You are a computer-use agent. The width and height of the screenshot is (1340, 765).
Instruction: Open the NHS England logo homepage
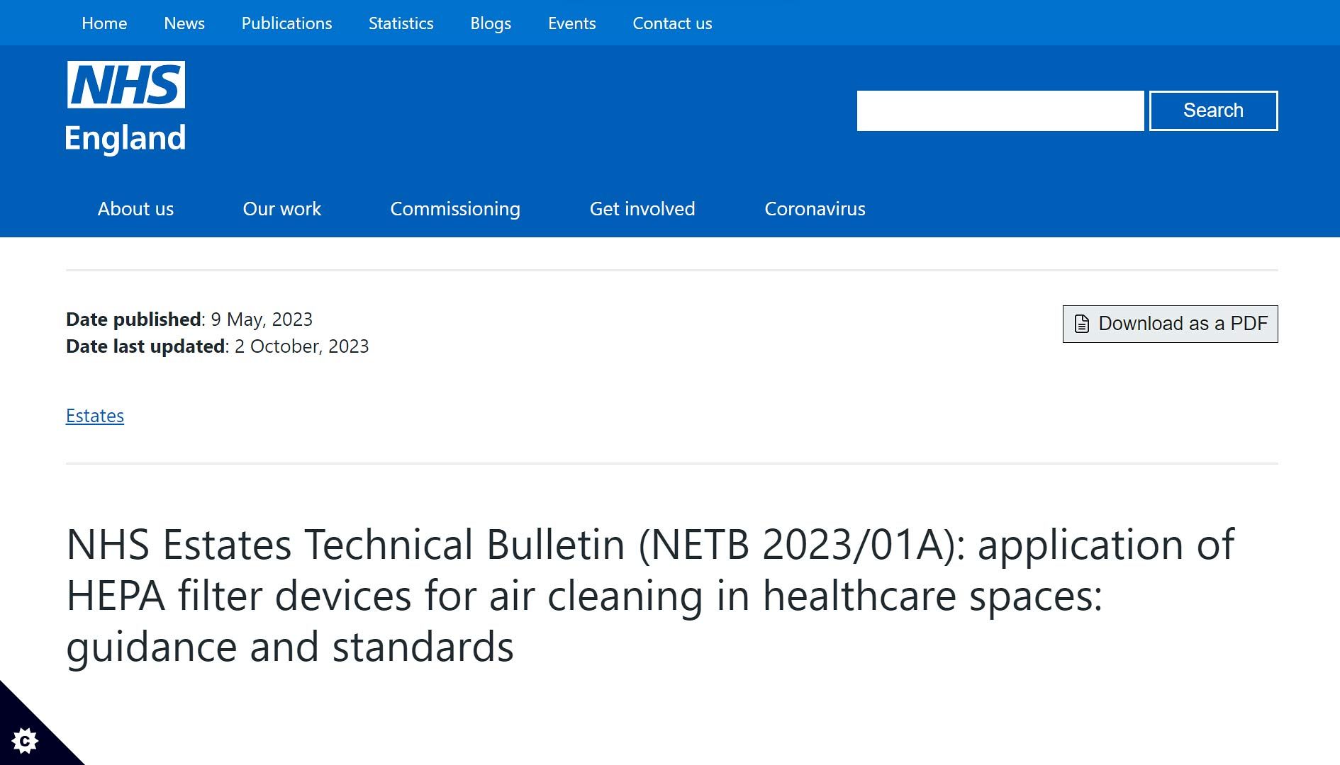(x=125, y=107)
